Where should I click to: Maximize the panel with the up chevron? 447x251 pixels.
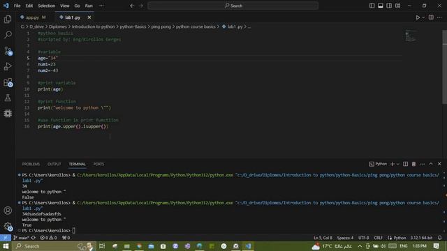pyautogui.click(x=431, y=164)
